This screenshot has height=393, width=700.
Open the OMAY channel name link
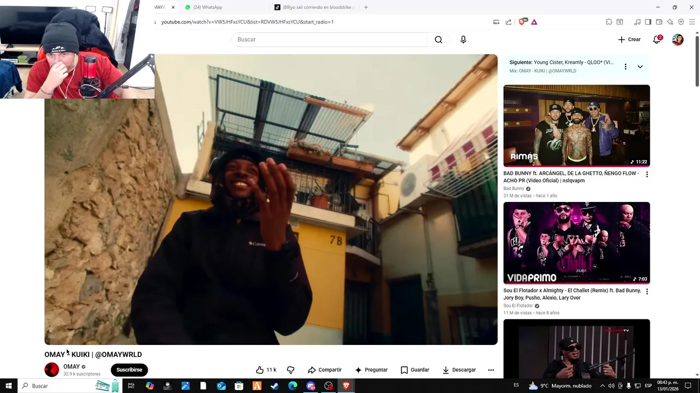(x=72, y=367)
